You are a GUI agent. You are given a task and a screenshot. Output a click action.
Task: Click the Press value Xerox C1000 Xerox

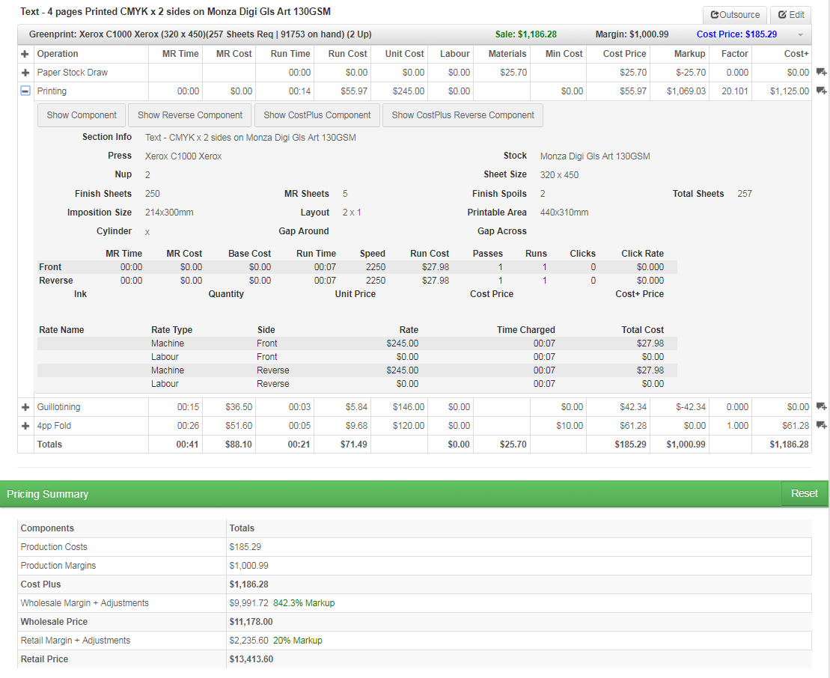click(x=183, y=156)
